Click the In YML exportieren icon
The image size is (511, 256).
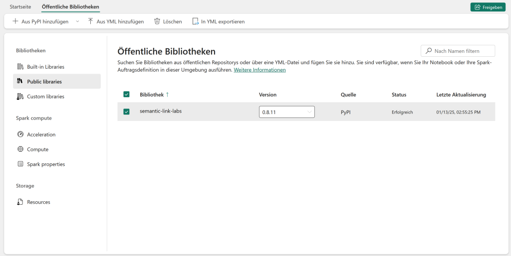pos(195,21)
